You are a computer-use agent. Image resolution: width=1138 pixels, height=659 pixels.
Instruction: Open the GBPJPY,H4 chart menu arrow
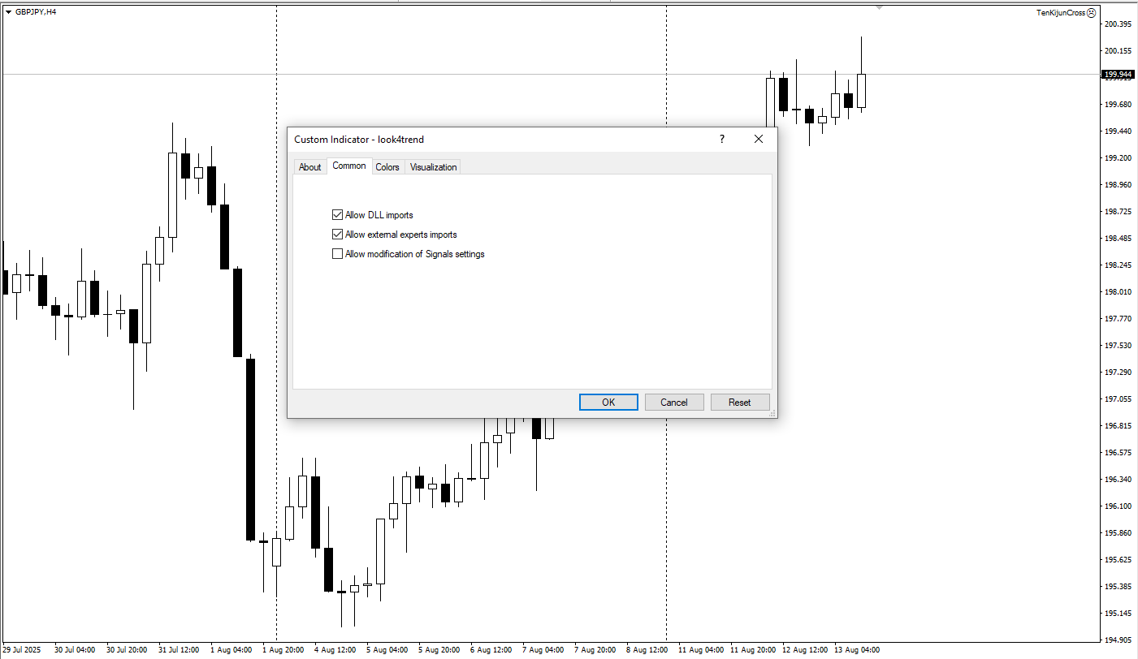pyautogui.click(x=8, y=12)
